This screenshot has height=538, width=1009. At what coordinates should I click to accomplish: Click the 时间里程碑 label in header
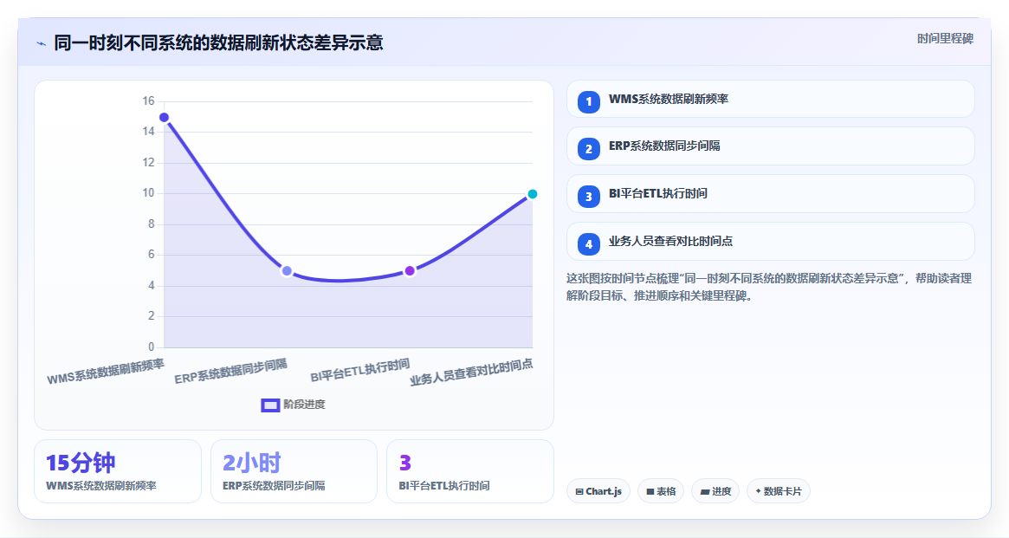coord(945,39)
